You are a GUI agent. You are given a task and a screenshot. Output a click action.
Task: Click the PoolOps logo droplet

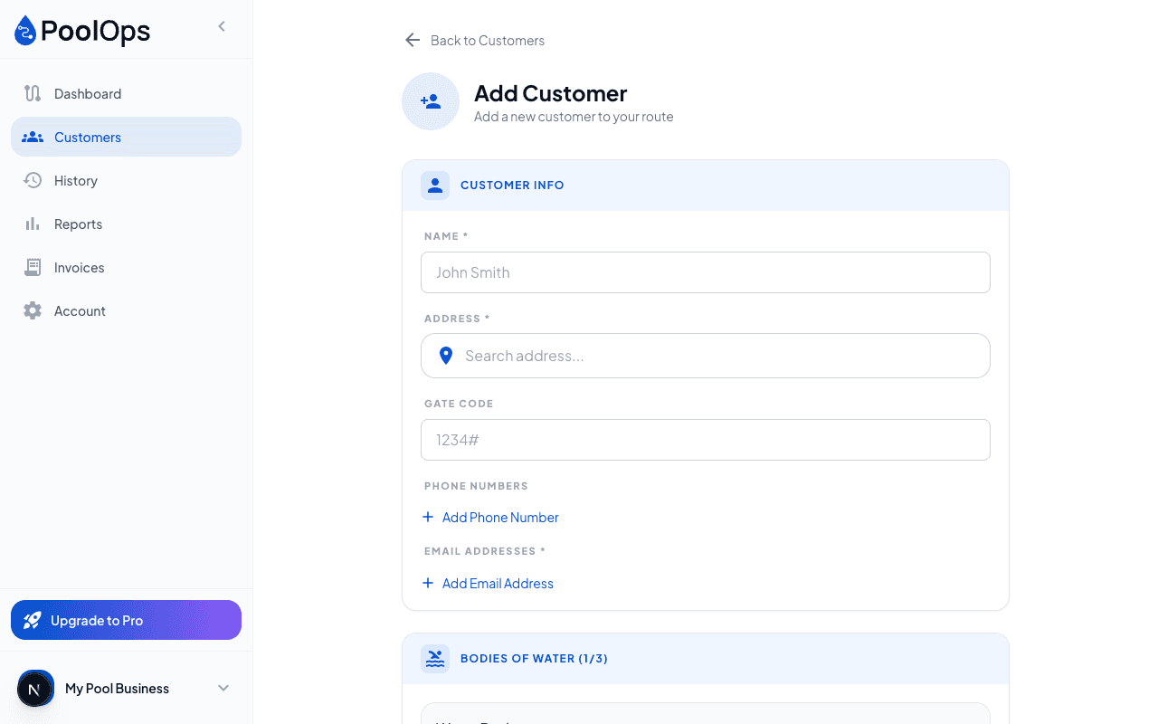[x=24, y=30]
